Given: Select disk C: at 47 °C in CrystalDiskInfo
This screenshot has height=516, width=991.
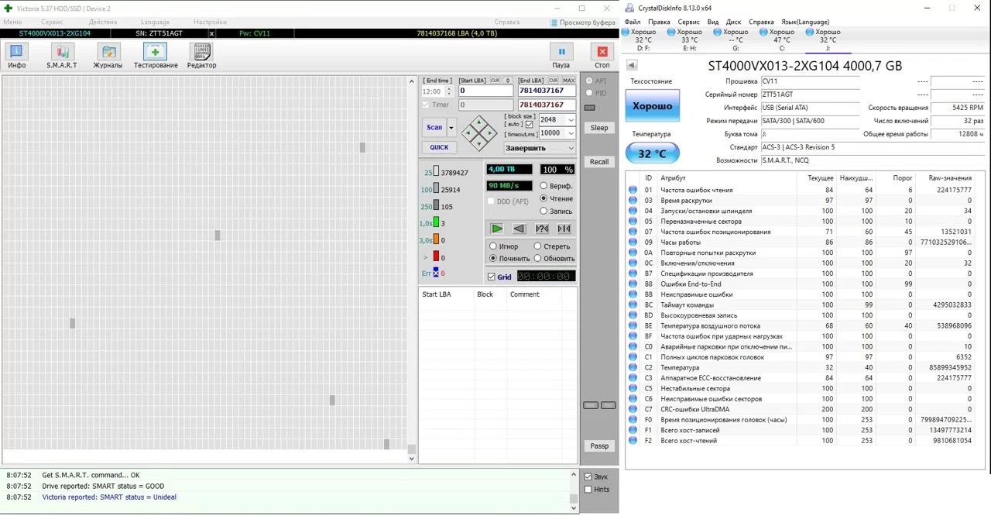Looking at the screenshot, I should pyautogui.click(x=782, y=40).
